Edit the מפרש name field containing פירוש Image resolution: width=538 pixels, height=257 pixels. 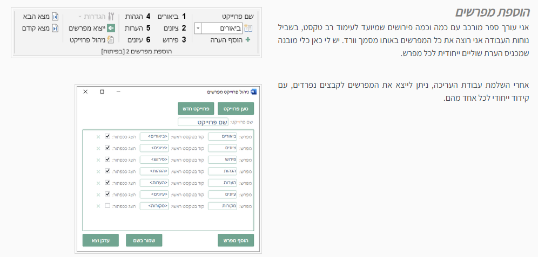pyautogui.click(x=223, y=160)
